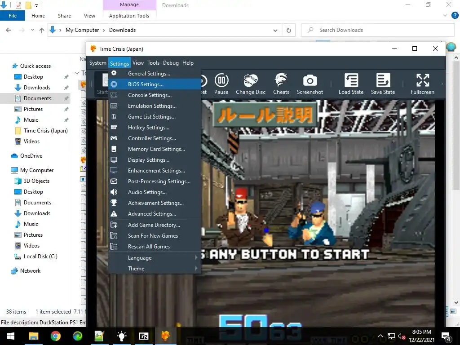Image resolution: width=460 pixels, height=345 pixels.
Task: Switch to the Share ribbon tab
Action: point(64,16)
